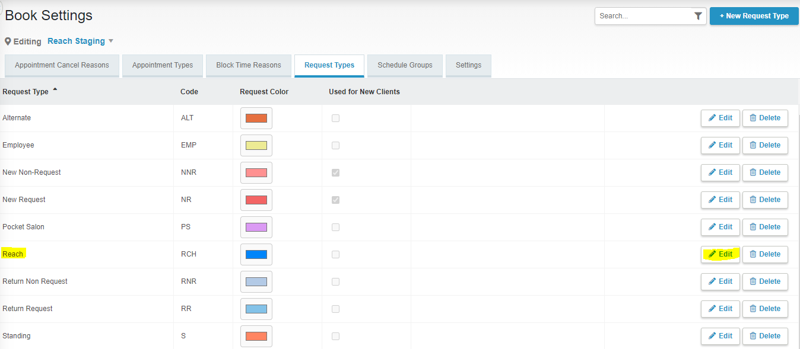Click the color swatch for Return Request
The image size is (800, 349).
coord(256,309)
